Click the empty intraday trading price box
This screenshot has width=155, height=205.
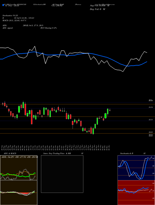click(x=62, y=174)
